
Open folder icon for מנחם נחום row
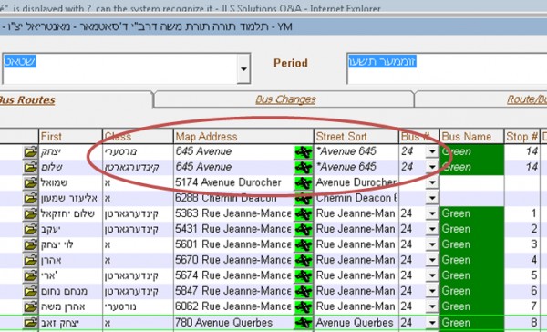click(30, 291)
